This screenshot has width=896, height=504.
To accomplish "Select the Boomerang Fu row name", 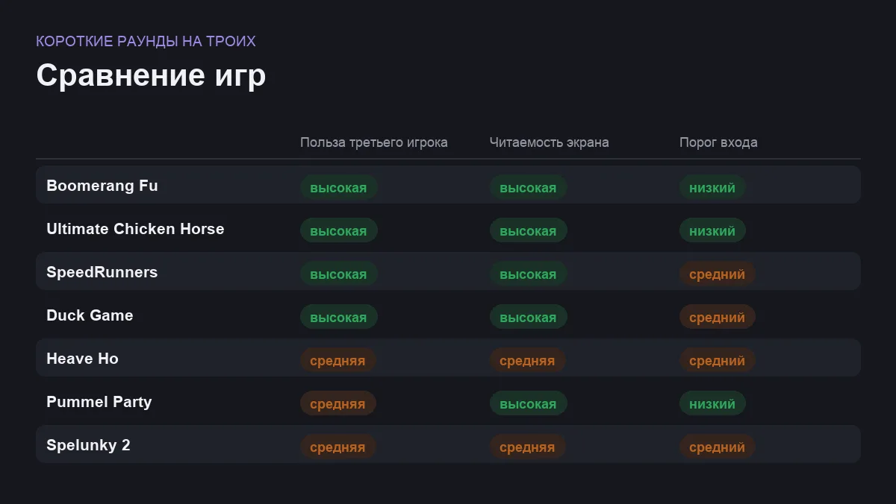I will coord(102,186).
